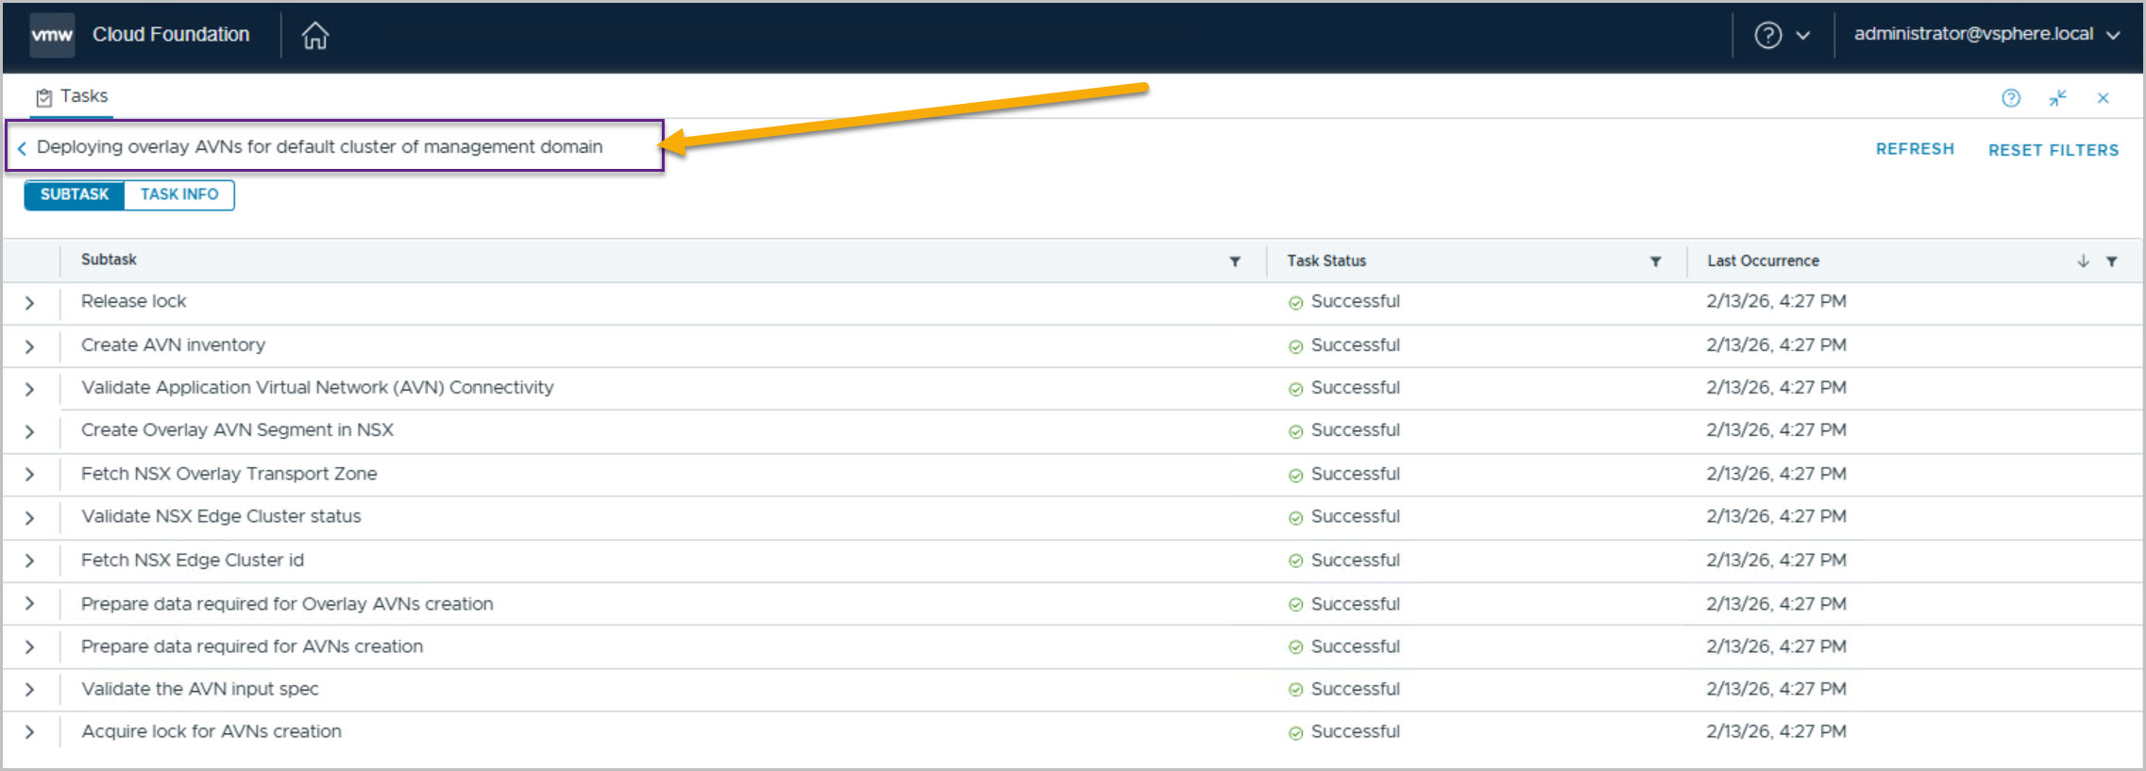Expand Validate NSX Edge Cluster status row
This screenshot has height=771, width=2146.
[30, 518]
